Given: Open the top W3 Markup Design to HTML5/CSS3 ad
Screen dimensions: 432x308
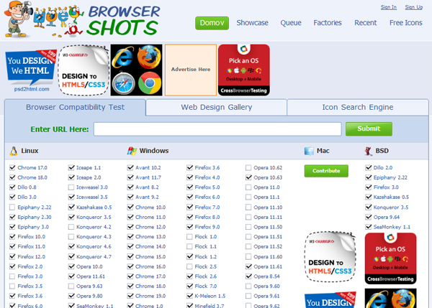Looking at the screenshot, I should 84,70.
